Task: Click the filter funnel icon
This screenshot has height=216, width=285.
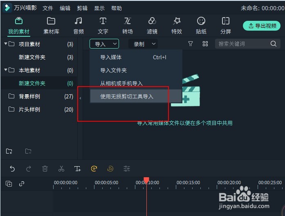Action: [x=190, y=44]
